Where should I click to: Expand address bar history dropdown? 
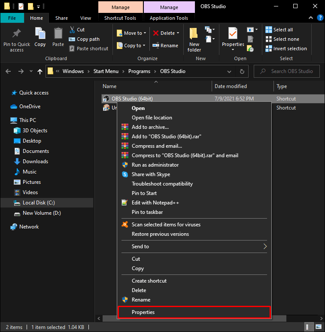pos(229,72)
